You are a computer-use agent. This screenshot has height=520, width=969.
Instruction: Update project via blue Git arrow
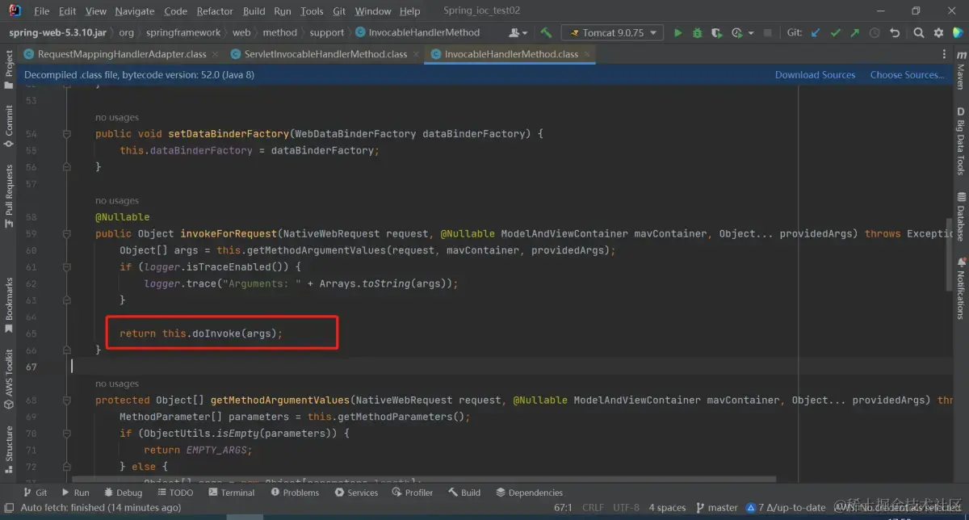click(x=816, y=32)
